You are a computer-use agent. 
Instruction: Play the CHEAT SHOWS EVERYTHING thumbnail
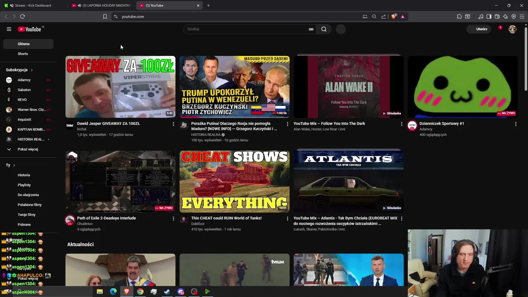click(x=234, y=181)
